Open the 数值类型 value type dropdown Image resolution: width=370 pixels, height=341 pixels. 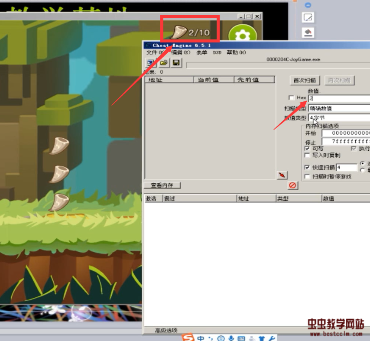(x=339, y=117)
